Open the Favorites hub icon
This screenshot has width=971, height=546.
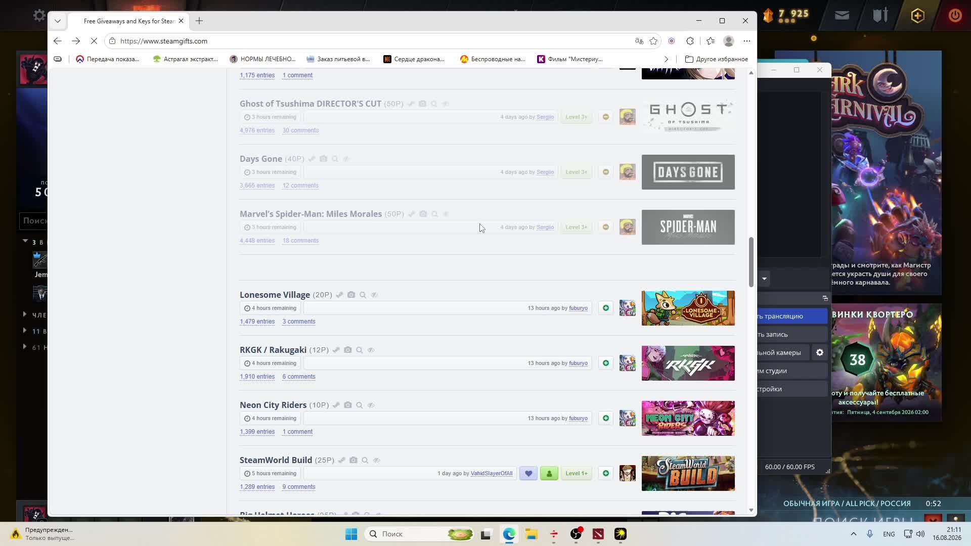click(711, 41)
